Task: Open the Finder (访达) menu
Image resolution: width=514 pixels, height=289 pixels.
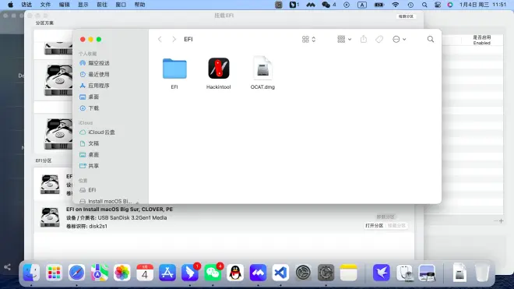Action: [x=26, y=5]
